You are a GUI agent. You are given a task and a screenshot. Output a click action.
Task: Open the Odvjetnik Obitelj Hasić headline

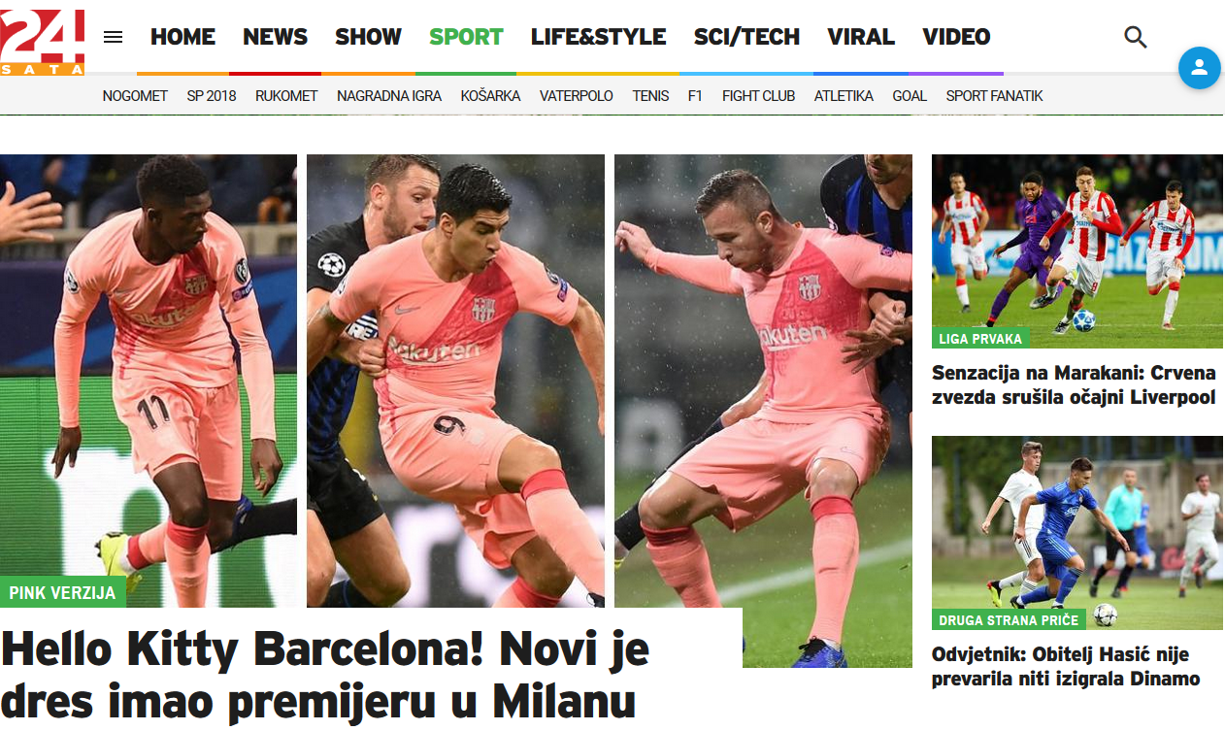click(x=1066, y=667)
